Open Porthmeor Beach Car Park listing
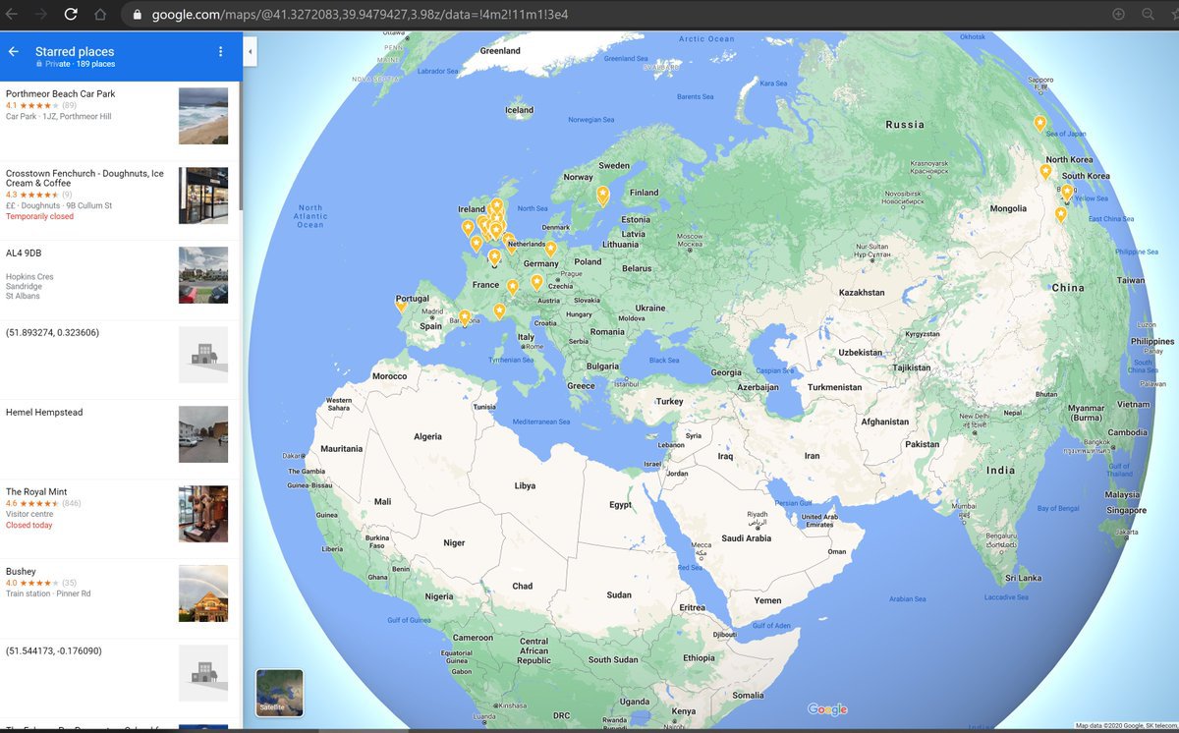The image size is (1179, 733). click(61, 94)
